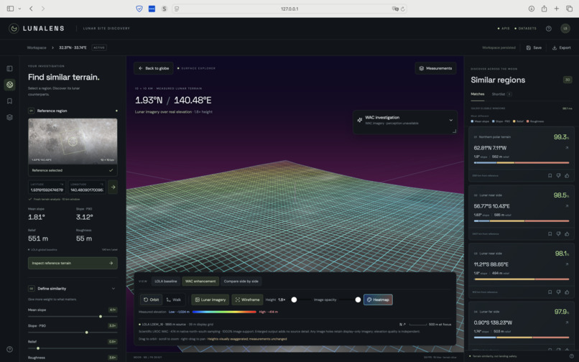The height and width of the screenshot is (362, 579).
Task: Export the workspace
Action: [562, 47]
